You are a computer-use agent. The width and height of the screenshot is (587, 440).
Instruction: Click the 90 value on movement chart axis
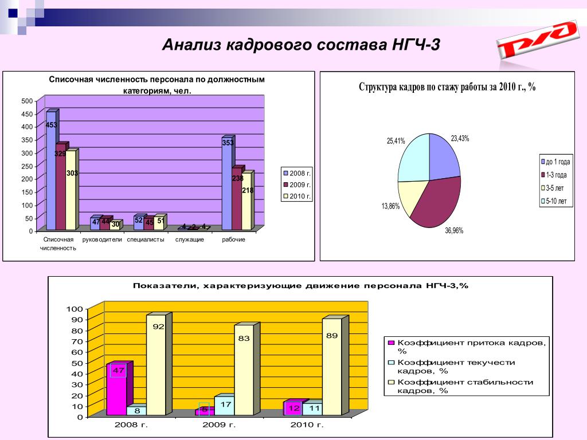77,320
